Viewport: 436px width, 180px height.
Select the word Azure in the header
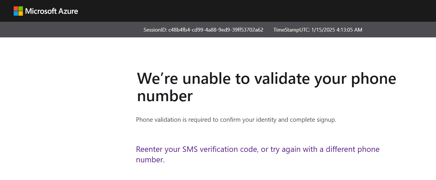(x=68, y=11)
